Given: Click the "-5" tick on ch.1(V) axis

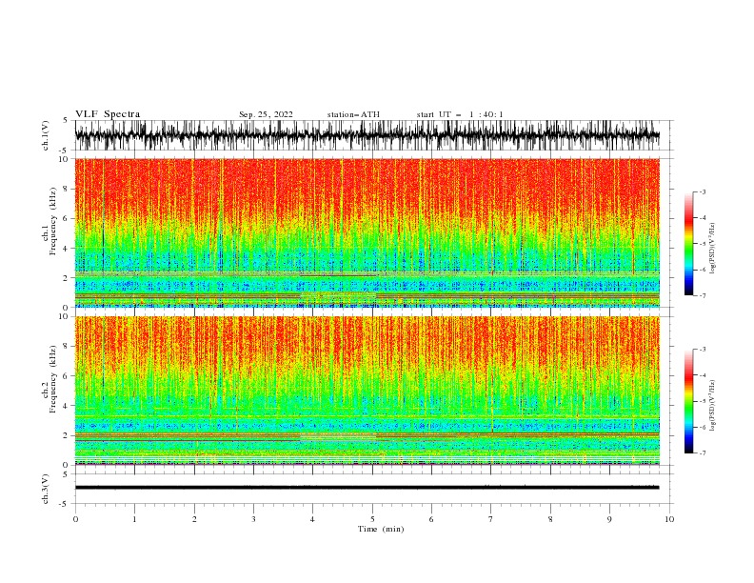Looking at the screenshot, I should (65, 151).
